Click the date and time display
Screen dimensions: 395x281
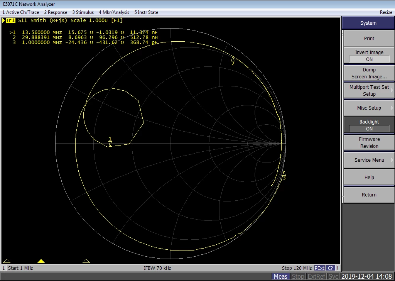point(366,276)
